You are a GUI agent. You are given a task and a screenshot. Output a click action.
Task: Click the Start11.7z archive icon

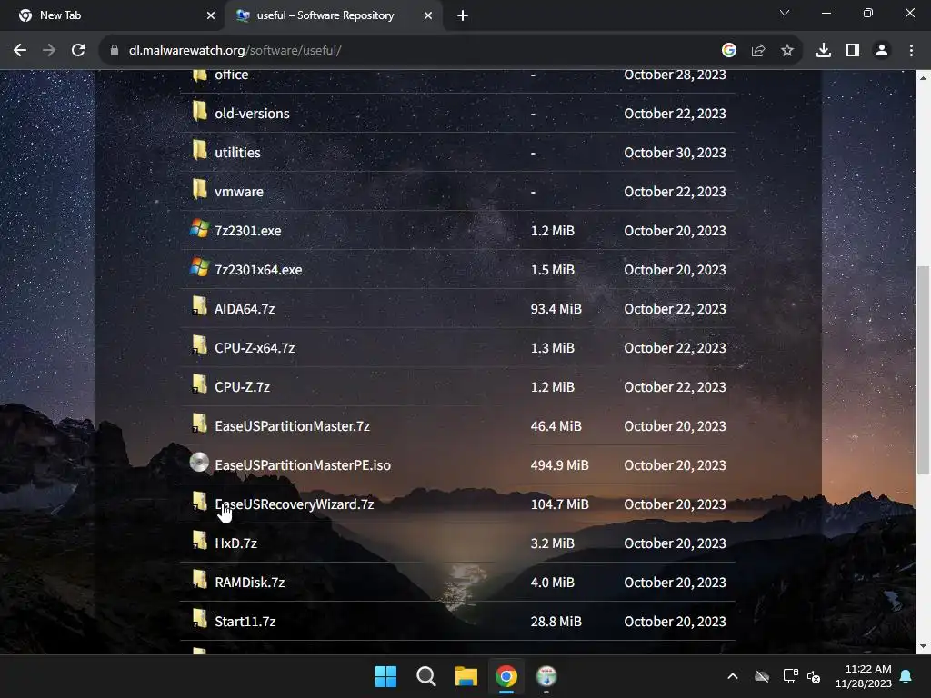[x=199, y=620]
